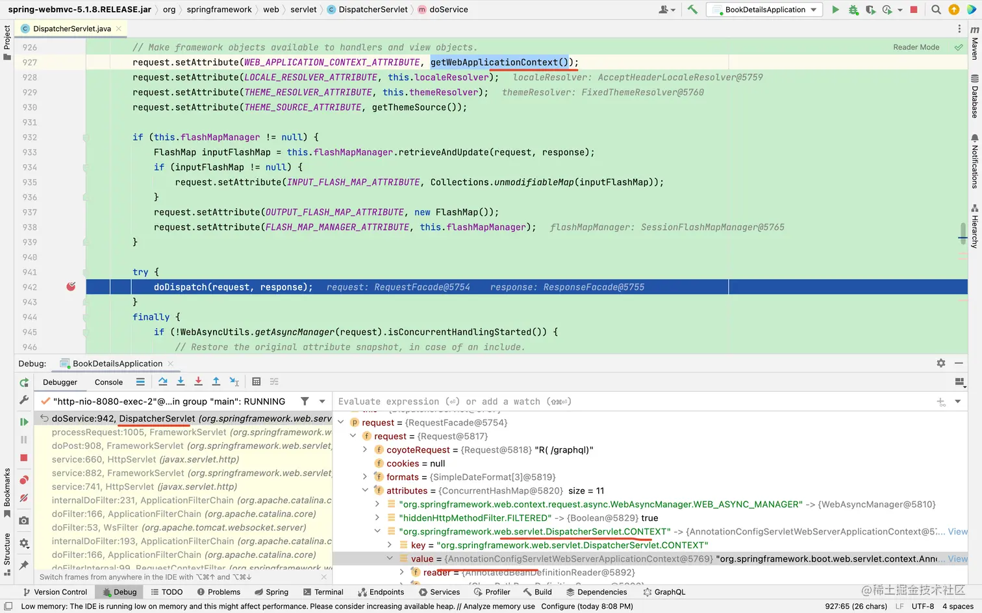Stop the application using top toolbar stop icon
Image resolution: width=982 pixels, height=613 pixels.
pos(914,10)
